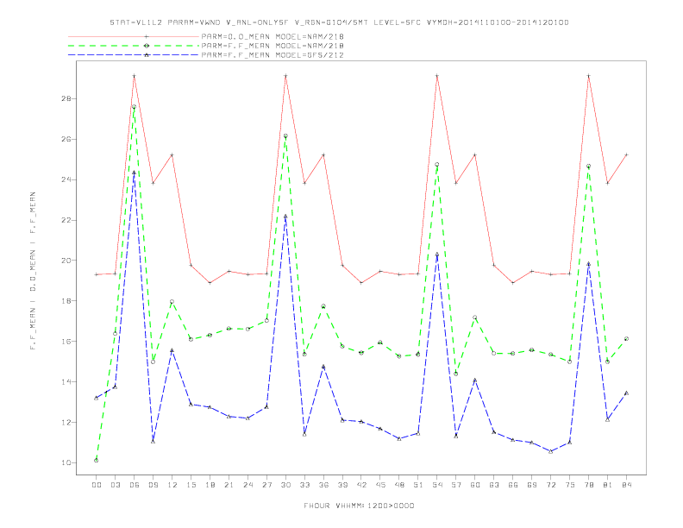
Task: Click the x-axis tick label 78
Action: [588, 485]
